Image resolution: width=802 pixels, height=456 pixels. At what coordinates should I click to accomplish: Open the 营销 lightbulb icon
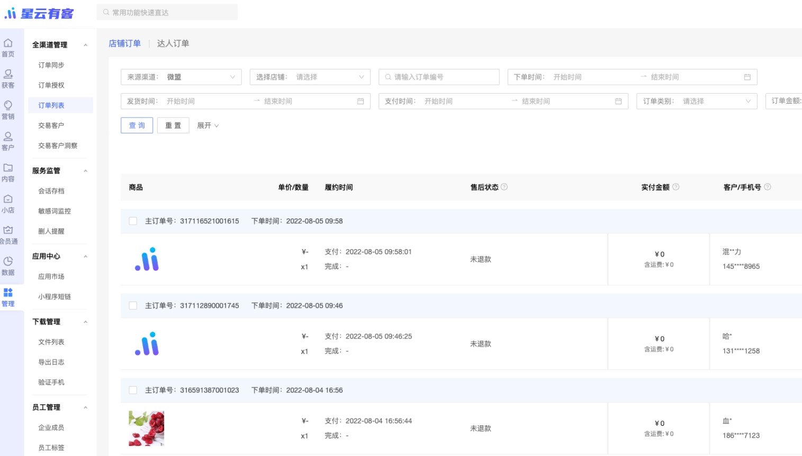click(x=8, y=106)
